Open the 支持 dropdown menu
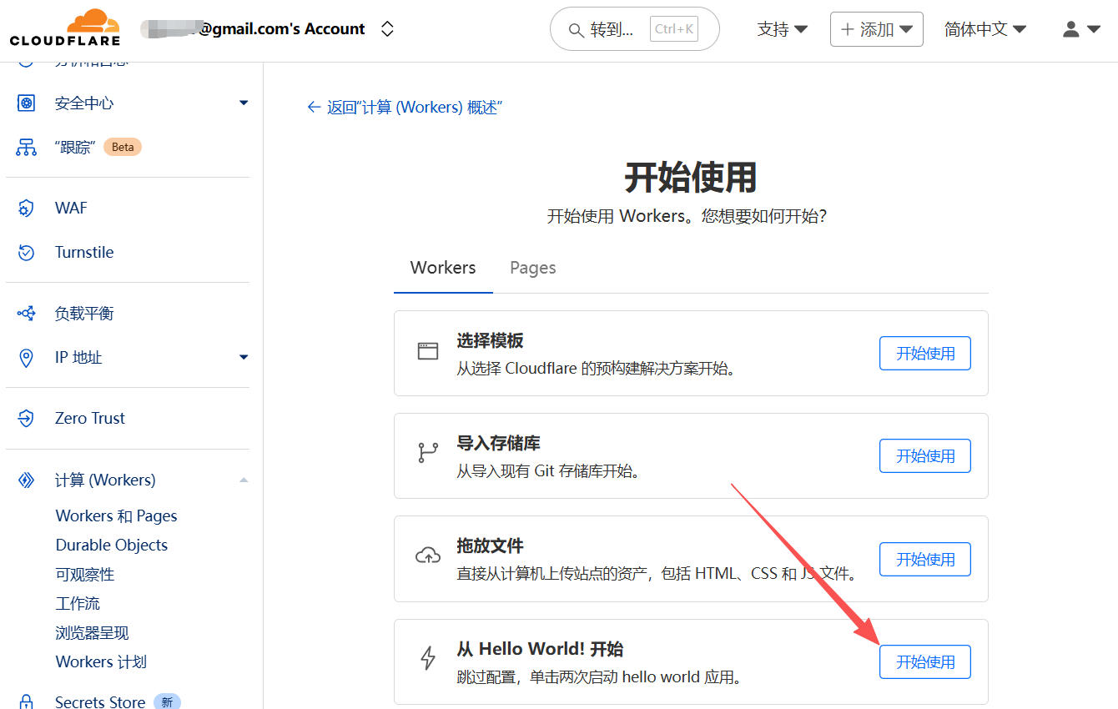 pos(782,29)
